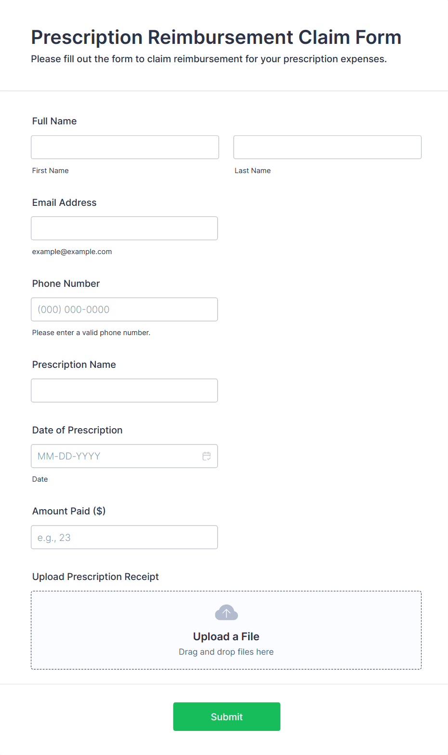448x755 pixels.
Task: Click the Phone Number label
Action: pyautogui.click(x=66, y=283)
